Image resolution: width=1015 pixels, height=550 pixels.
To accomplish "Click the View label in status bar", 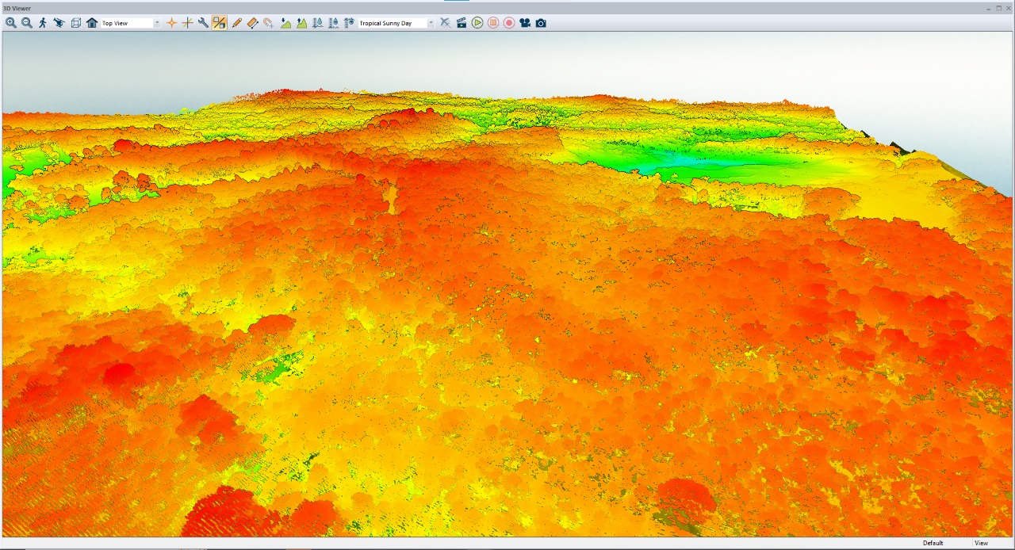I will pyautogui.click(x=981, y=543).
